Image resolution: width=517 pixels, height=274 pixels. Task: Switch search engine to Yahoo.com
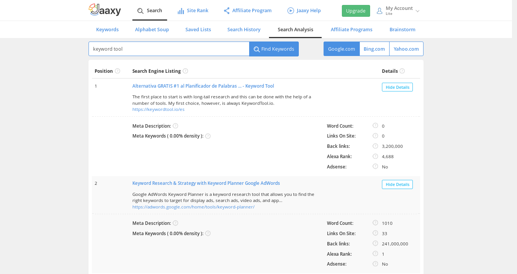coord(406,49)
